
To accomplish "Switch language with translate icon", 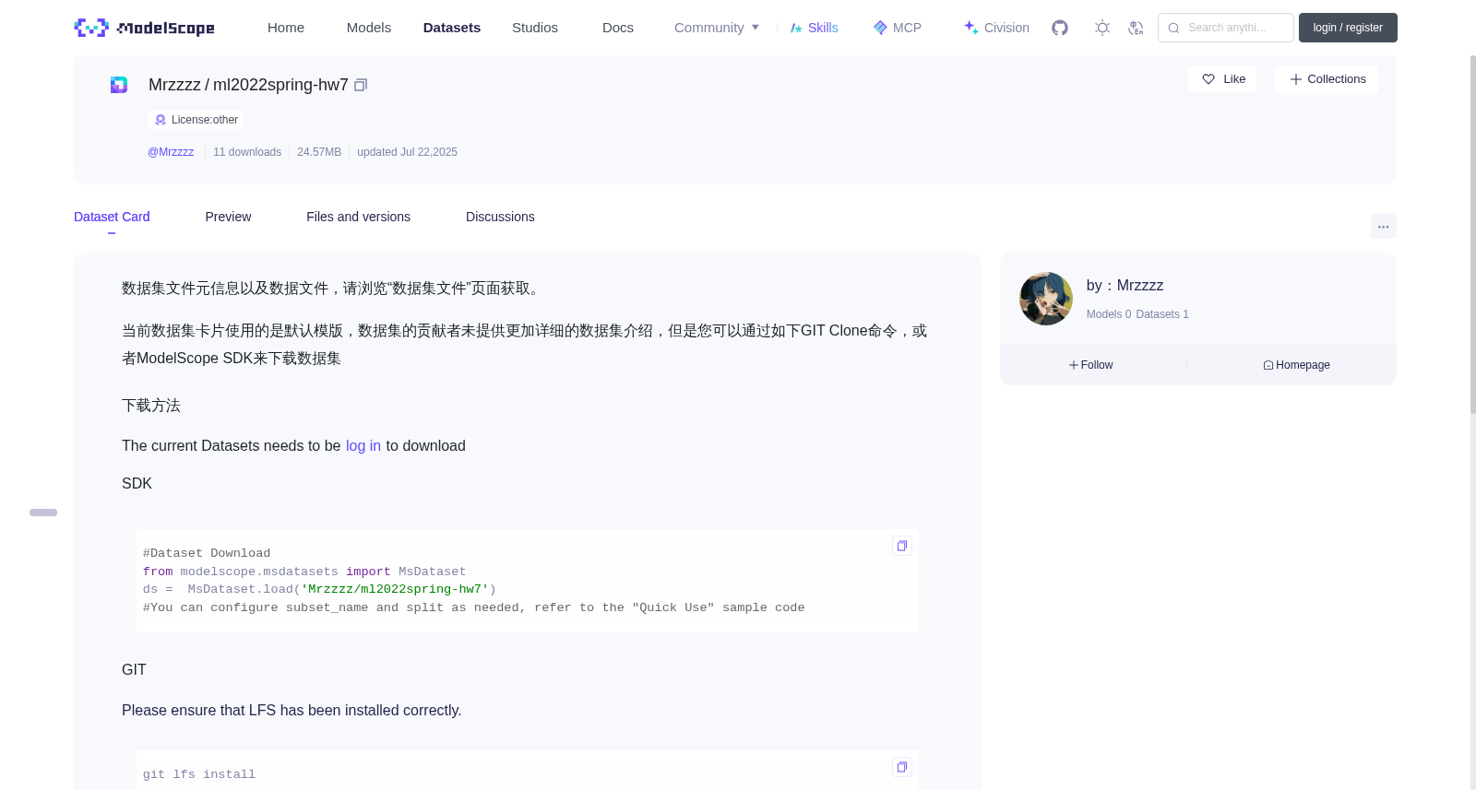I will tap(1136, 28).
